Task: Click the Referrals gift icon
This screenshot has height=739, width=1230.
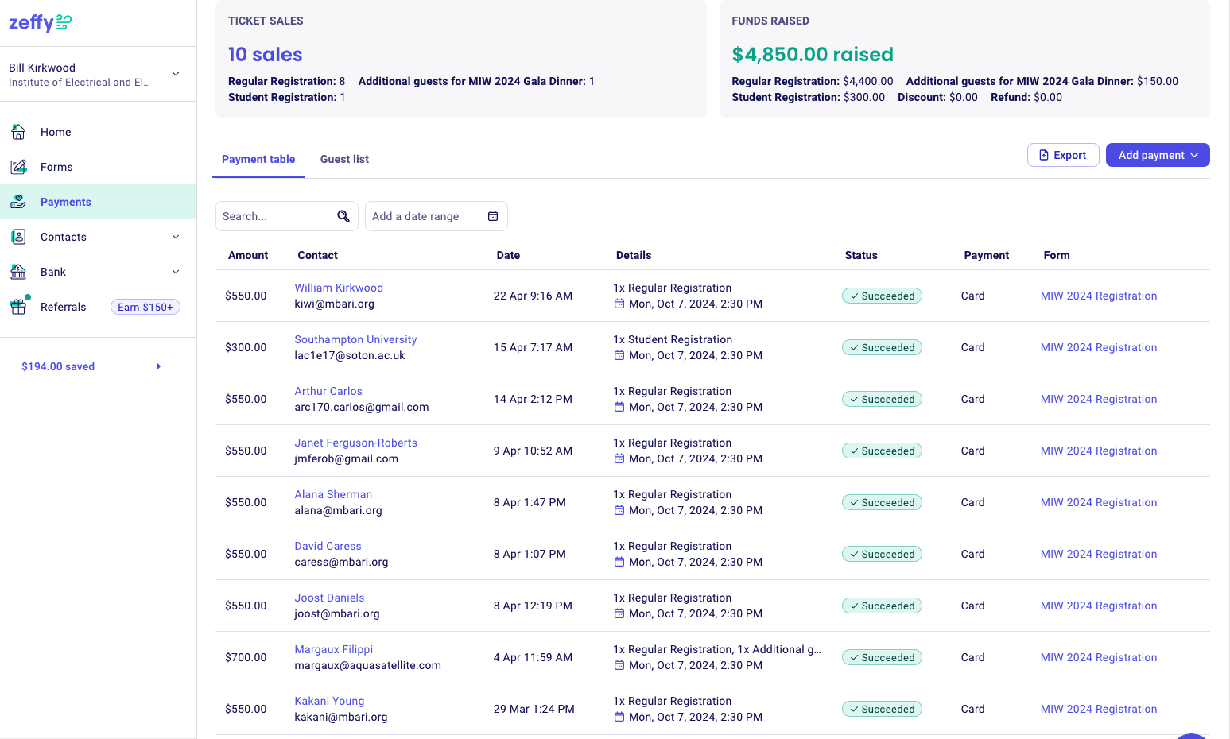Action: pos(18,307)
